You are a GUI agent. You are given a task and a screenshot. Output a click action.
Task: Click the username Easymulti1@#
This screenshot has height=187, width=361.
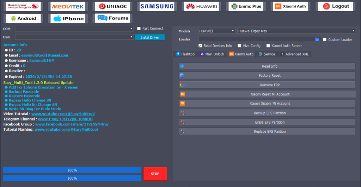42,61
